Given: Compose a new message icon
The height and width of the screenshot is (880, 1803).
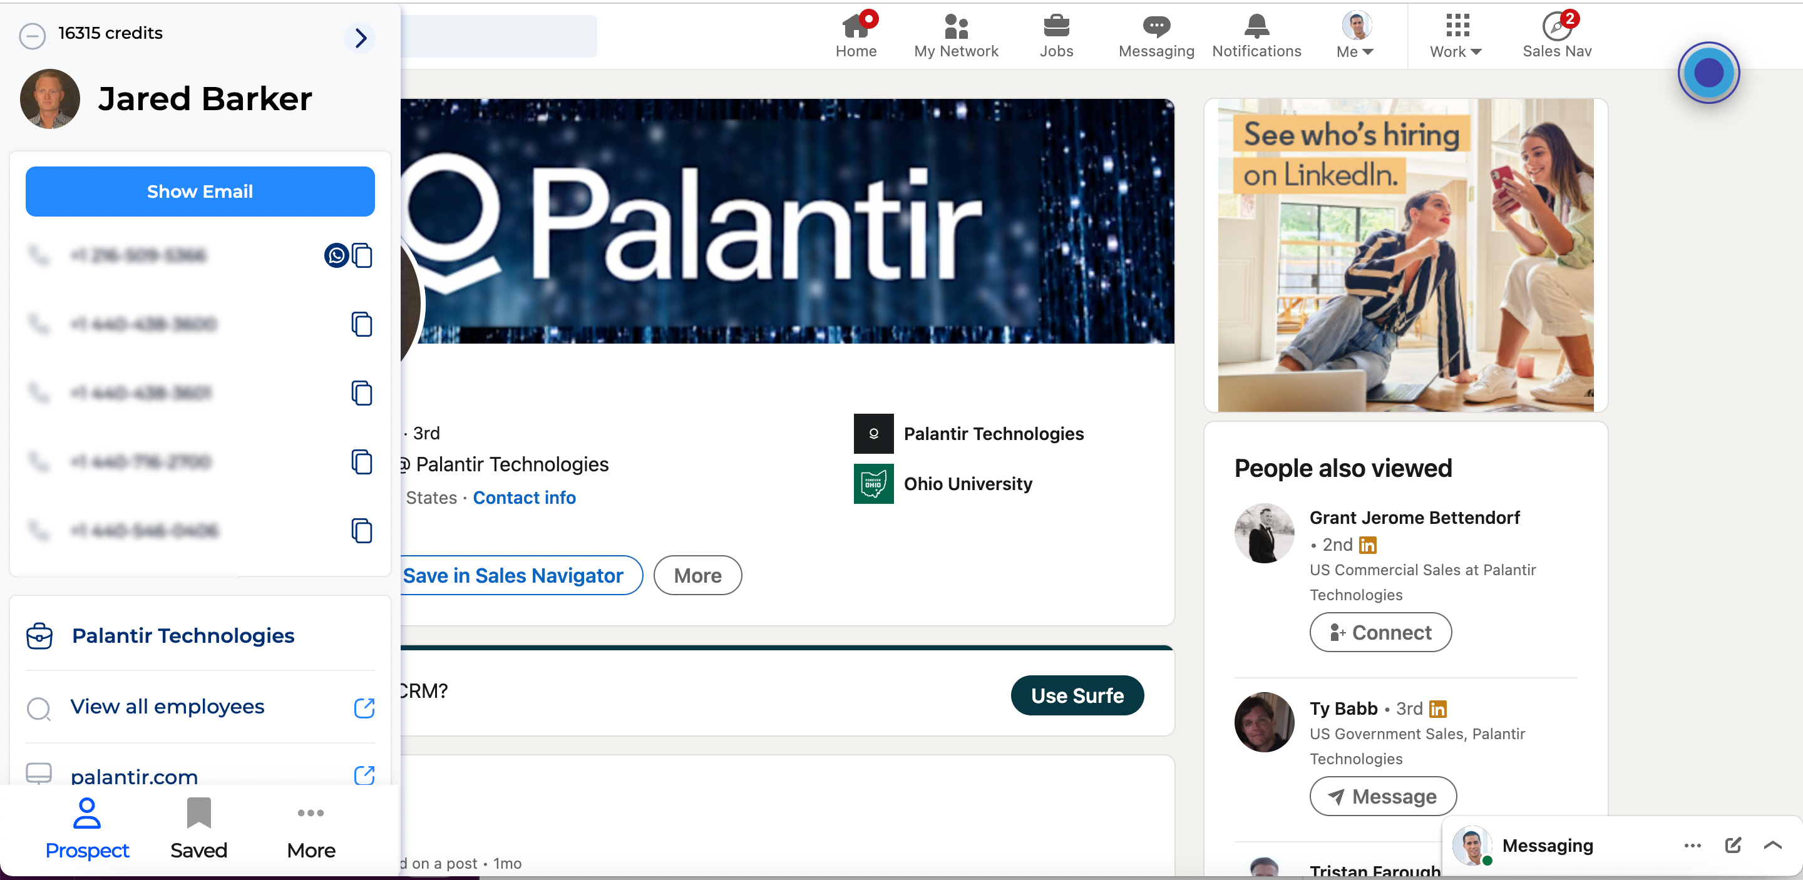Looking at the screenshot, I should [x=1732, y=845].
